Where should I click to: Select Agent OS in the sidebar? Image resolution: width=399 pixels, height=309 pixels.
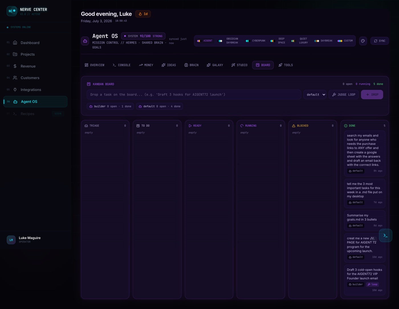(x=35, y=101)
